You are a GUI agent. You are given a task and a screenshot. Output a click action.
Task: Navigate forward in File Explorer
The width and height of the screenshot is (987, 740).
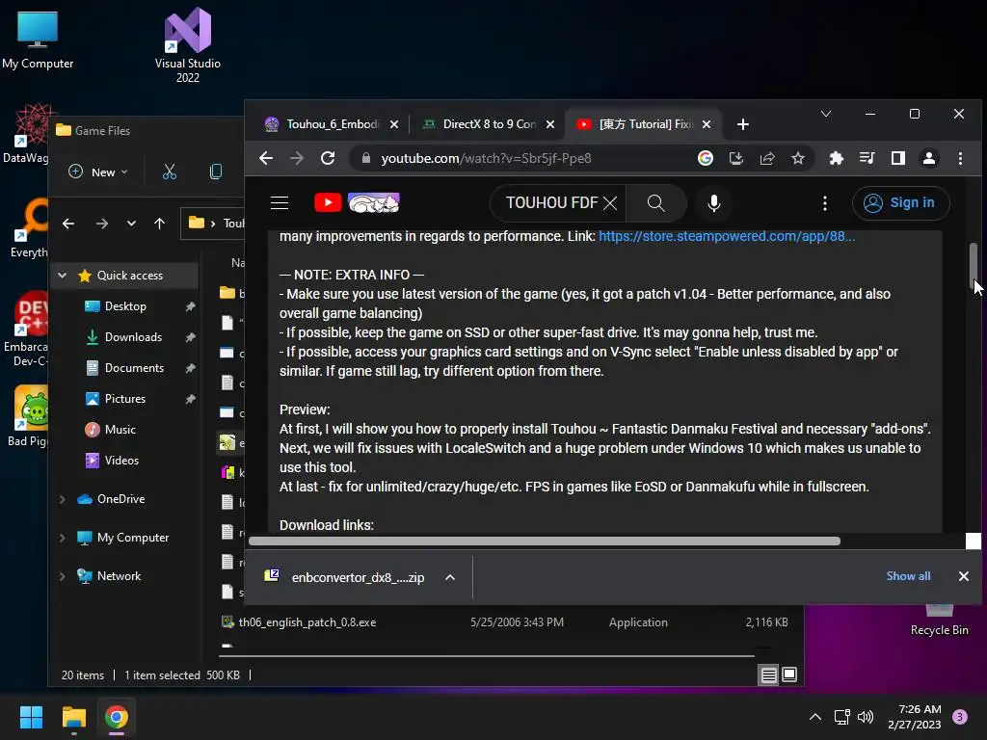102,224
